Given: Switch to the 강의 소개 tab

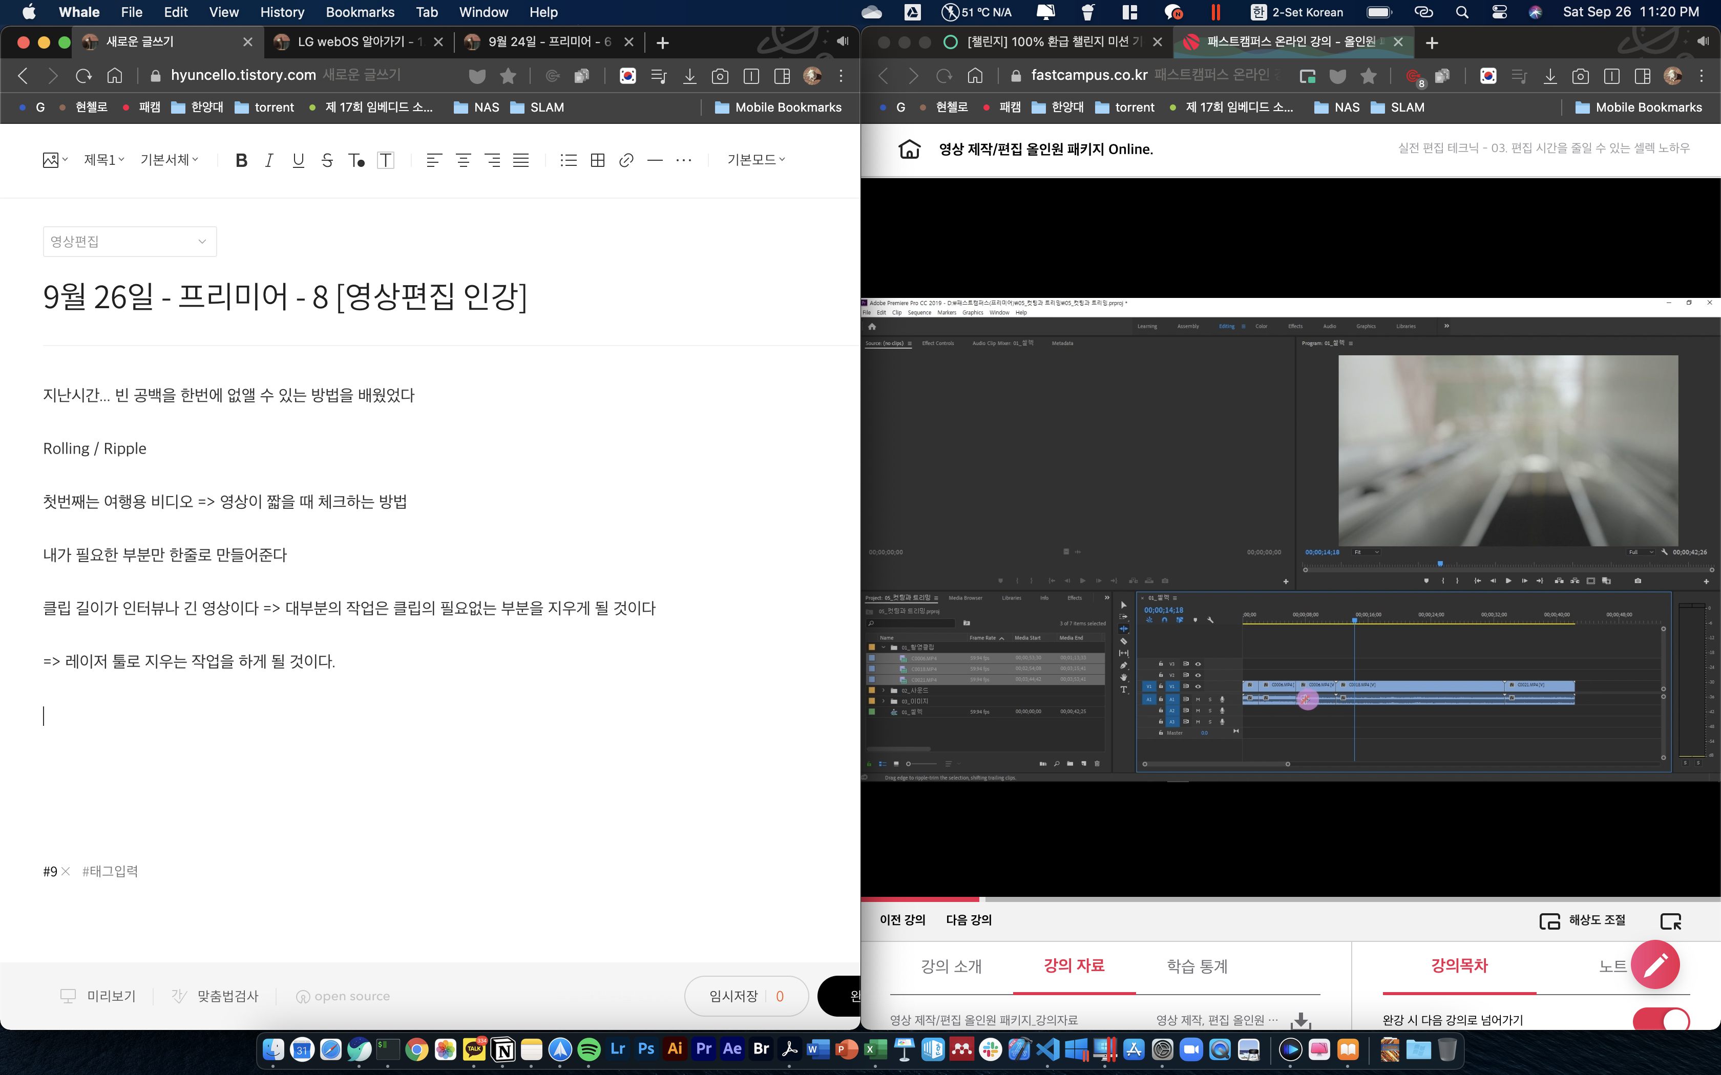Looking at the screenshot, I should click(951, 965).
